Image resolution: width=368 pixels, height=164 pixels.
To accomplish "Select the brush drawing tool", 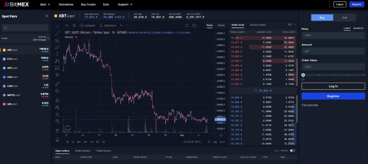I will pyautogui.click(x=57, y=47).
